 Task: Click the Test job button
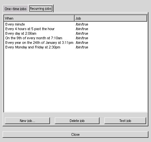click(125, 121)
